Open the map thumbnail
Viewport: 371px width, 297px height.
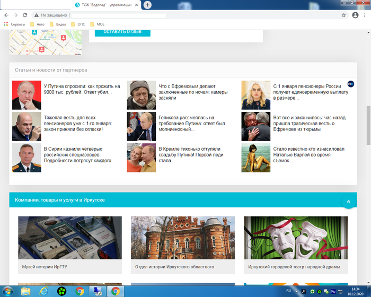[46, 42]
